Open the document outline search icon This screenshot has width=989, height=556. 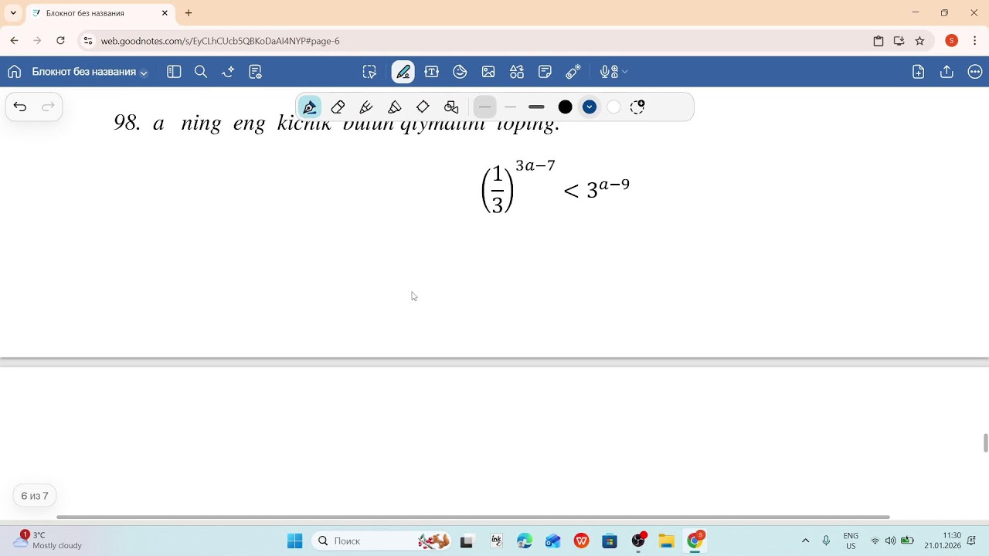256,72
